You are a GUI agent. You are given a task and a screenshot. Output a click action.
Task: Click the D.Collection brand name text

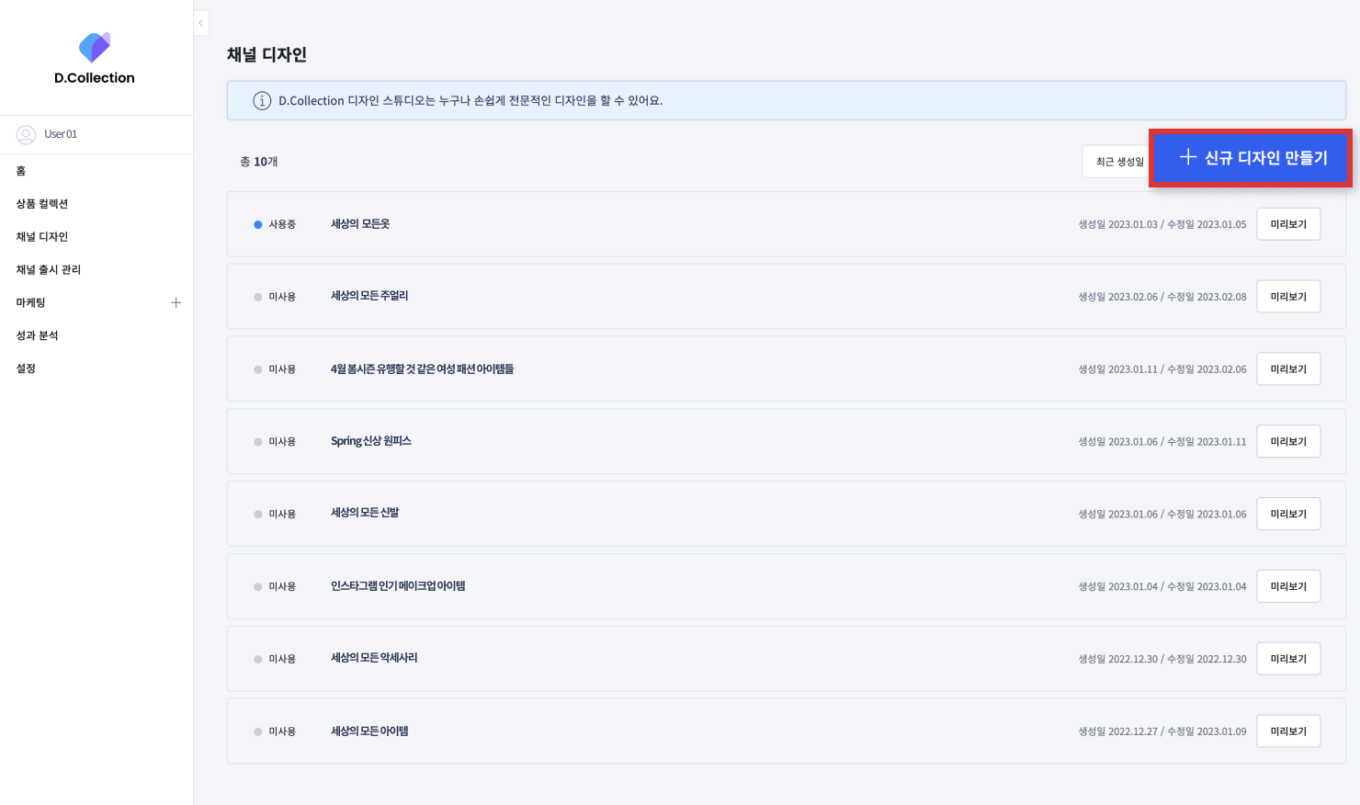pyautogui.click(x=95, y=78)
